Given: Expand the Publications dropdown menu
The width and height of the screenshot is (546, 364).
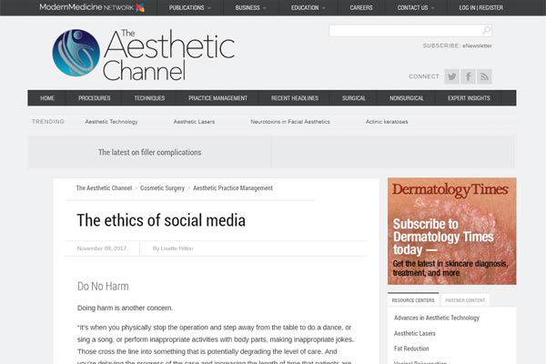Looking at the screenshot, I should (190, 7).
